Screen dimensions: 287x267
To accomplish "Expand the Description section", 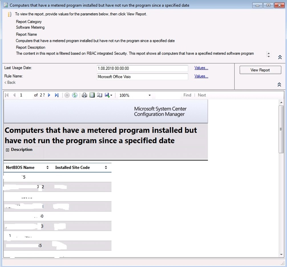I will tap(7, 150).
